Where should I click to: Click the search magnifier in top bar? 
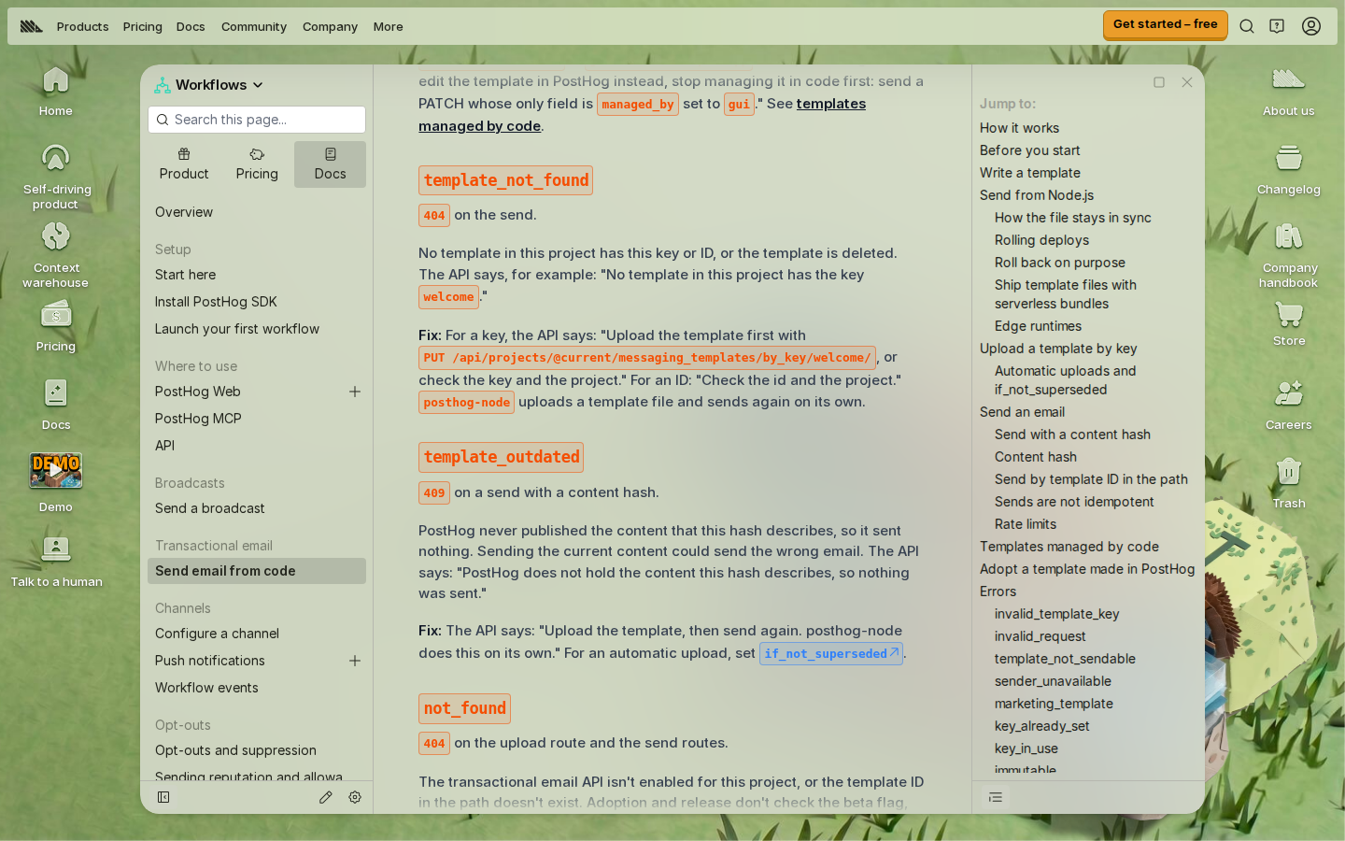(x=1247, y=26)
